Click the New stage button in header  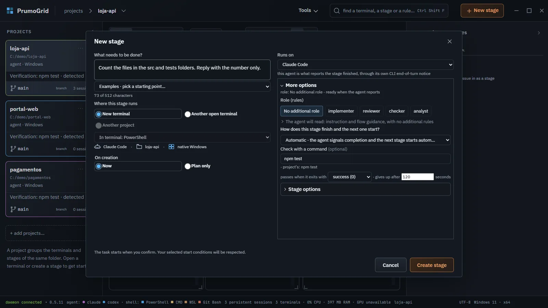coord(482,11)
